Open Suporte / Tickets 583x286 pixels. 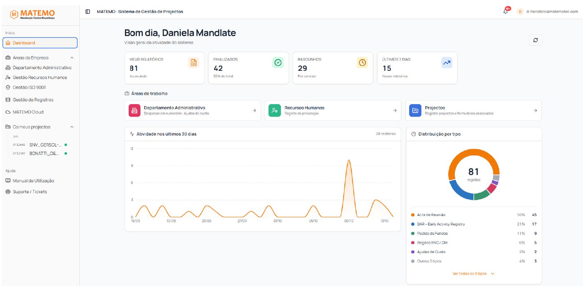[40, 192]
